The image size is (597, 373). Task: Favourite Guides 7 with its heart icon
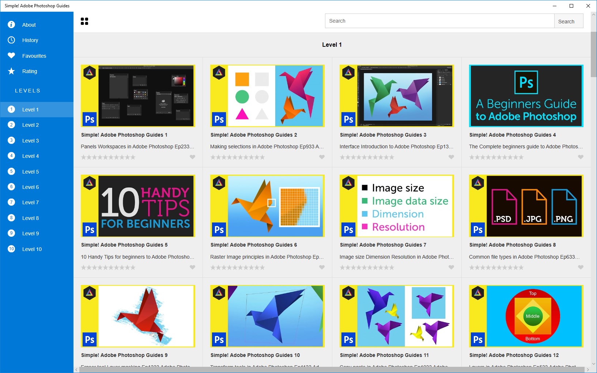(451, 267)
